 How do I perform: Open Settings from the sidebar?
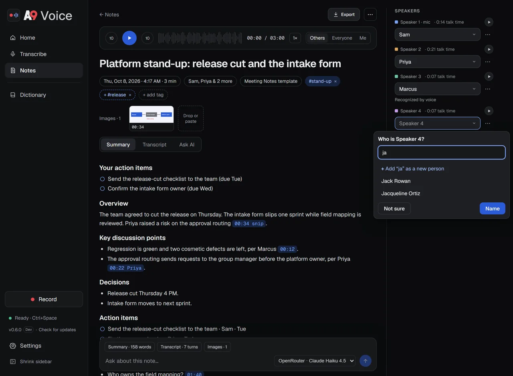(44, 346)
